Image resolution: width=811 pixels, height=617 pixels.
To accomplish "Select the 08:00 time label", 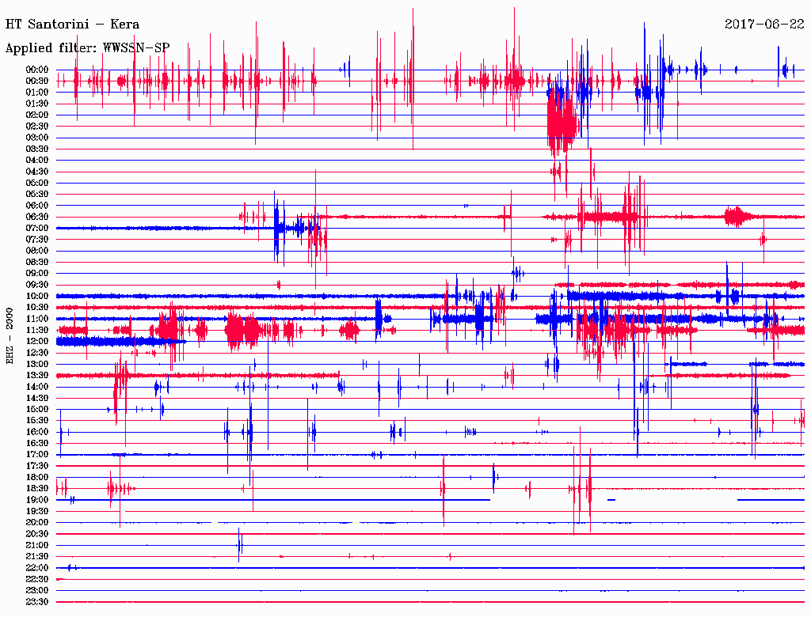I will (37, 251).
